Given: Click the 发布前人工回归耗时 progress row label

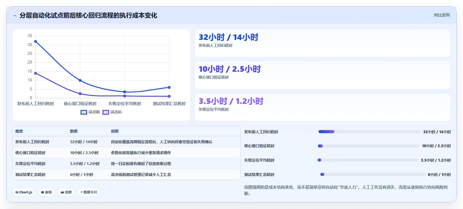Looking at the screenshot, I should 261,132.
